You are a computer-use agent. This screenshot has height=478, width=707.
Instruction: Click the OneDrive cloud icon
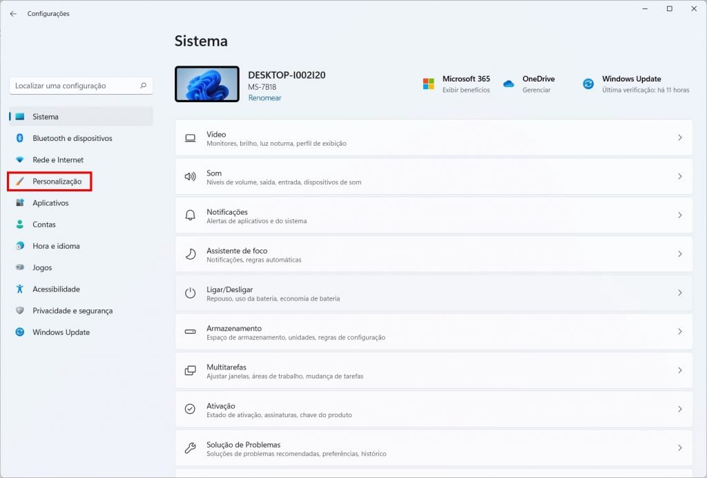coord(509,84)
